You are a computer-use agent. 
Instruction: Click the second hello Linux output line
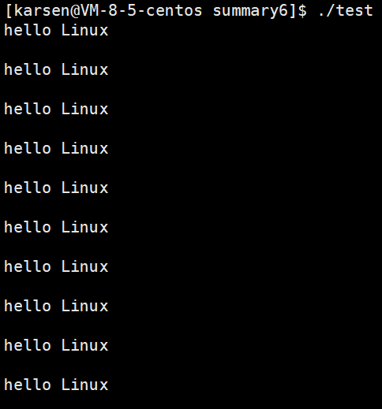click(56, 69)
